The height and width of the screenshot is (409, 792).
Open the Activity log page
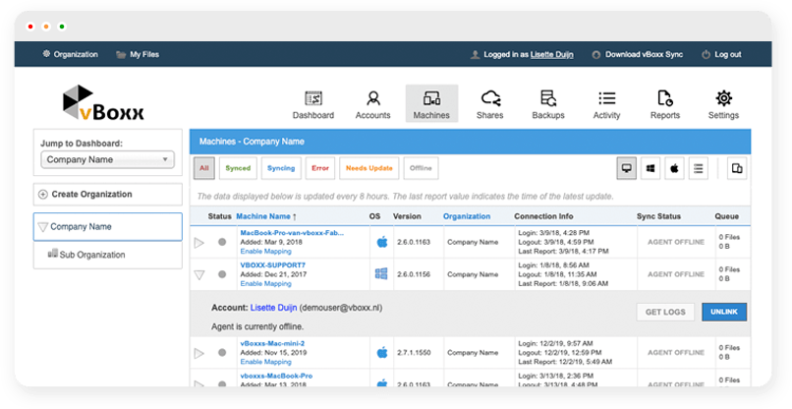(606, 104)
